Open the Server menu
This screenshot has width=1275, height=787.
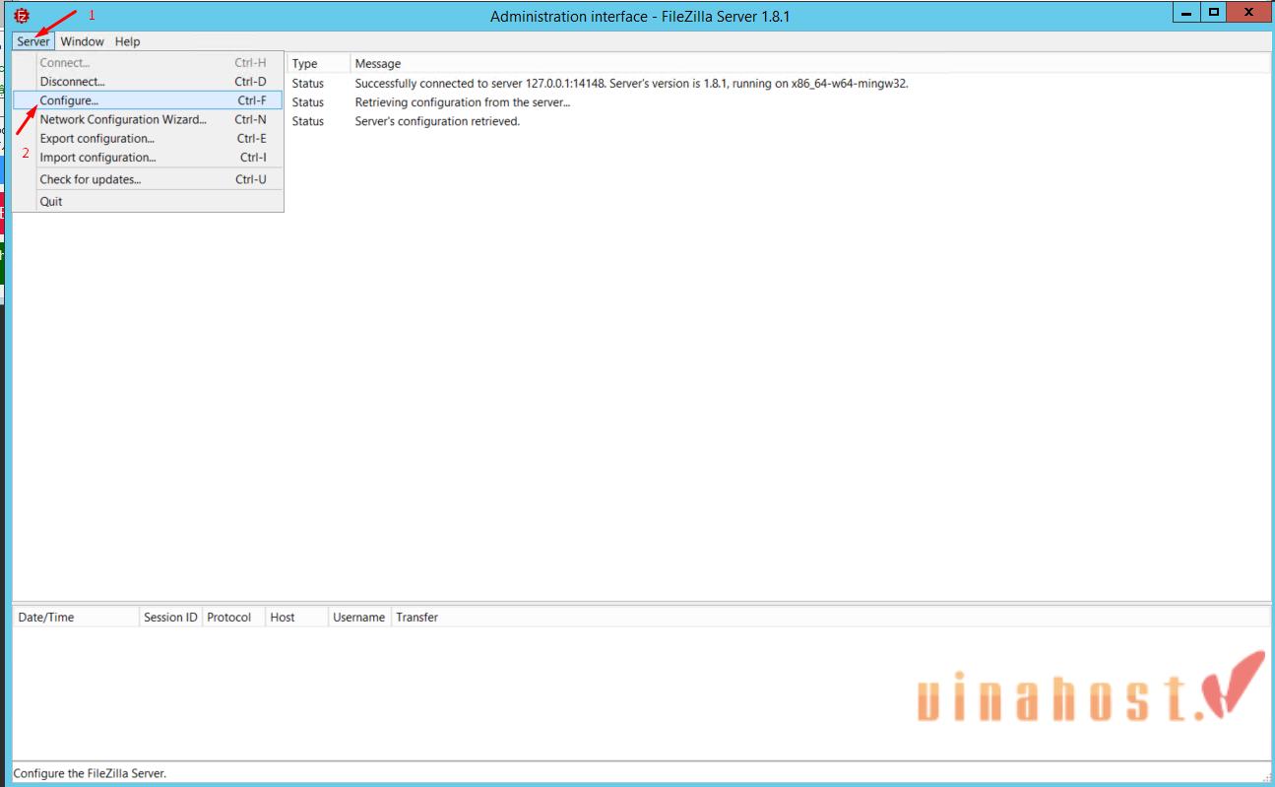[x=33, y=41]
